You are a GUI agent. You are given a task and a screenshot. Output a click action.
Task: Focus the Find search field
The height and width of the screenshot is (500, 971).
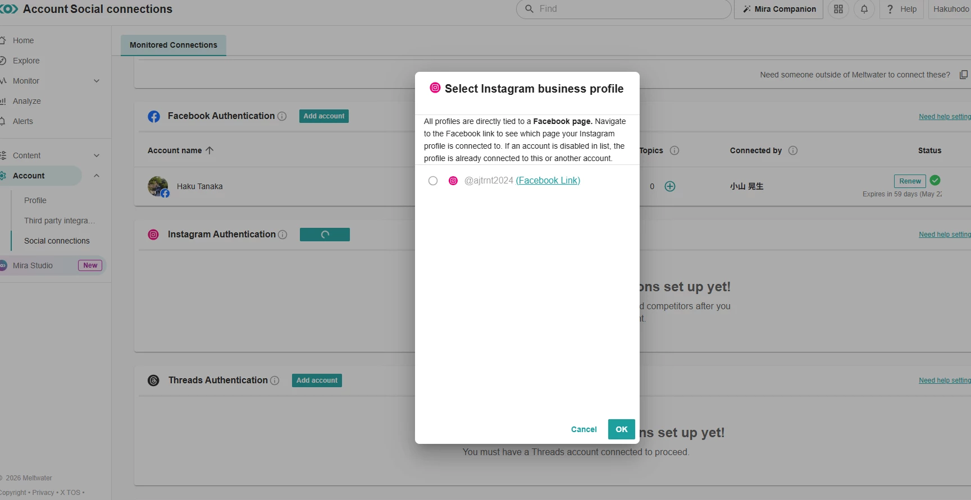pyautogui.click(x=623, y=9)
